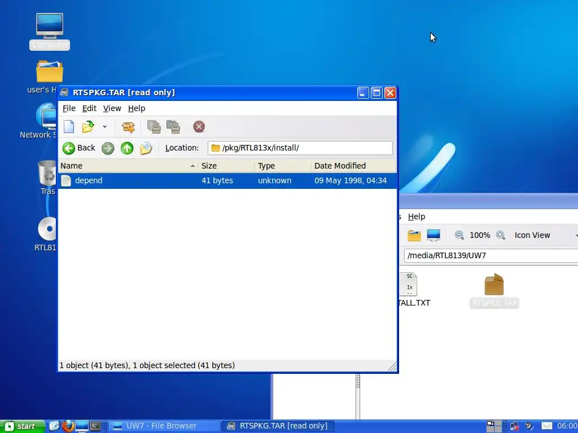The image size is (578, 433).
Task: Open the Edit menu in RTSPKG.TAR window
Action: [89, 108]
